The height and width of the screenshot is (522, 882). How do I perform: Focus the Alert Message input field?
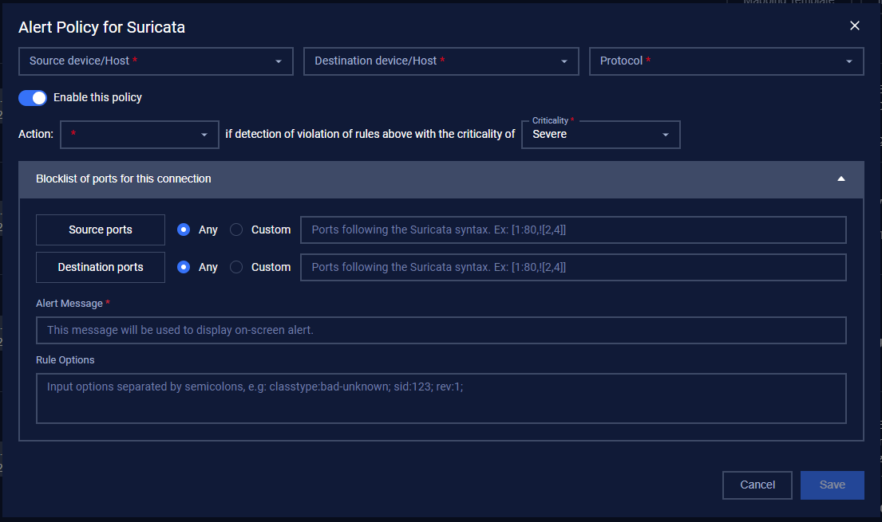(441, 331)
